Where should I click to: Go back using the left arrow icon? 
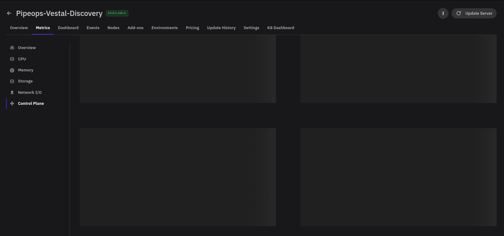click(9, 13)
